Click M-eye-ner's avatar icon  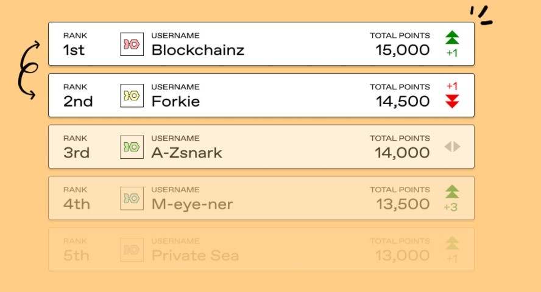pyautogui.click(x=132, y=198)
